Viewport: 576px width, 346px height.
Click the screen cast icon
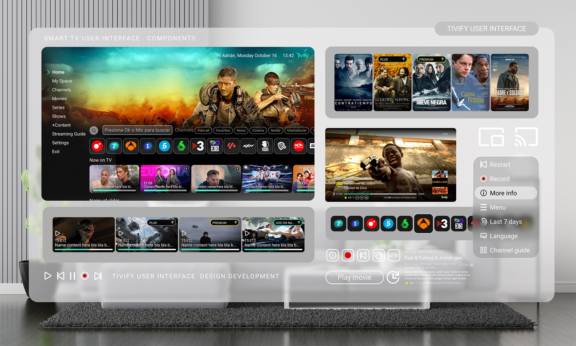point(526,137)
